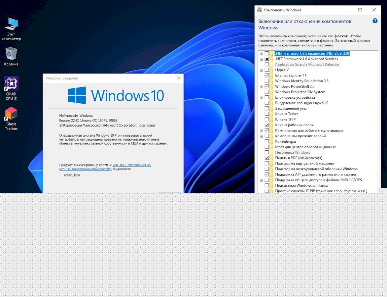Open the Этот компьютер desktop icon
This screenshot has width=387, height=297.
(11, 29)
